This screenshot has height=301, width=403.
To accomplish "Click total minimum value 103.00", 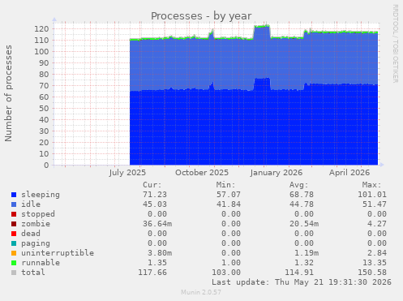I will pyautogui.click(x=226, y=273).
